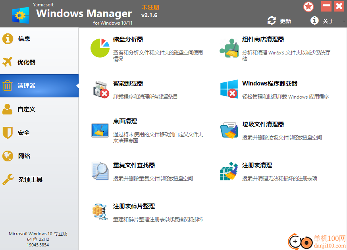Open the 桌面清理 monitor broom icon
The width and height of the screenshot is (347, 250).
tap(100, 130)
